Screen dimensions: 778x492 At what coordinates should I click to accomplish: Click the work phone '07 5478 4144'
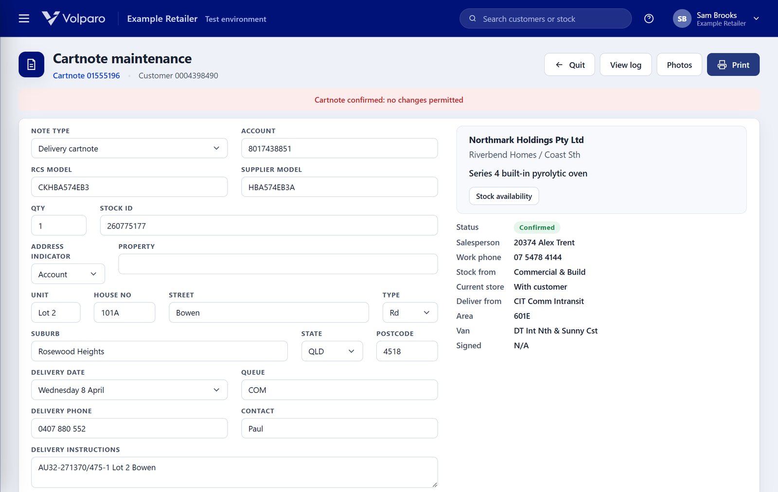(x=538, y=257)
